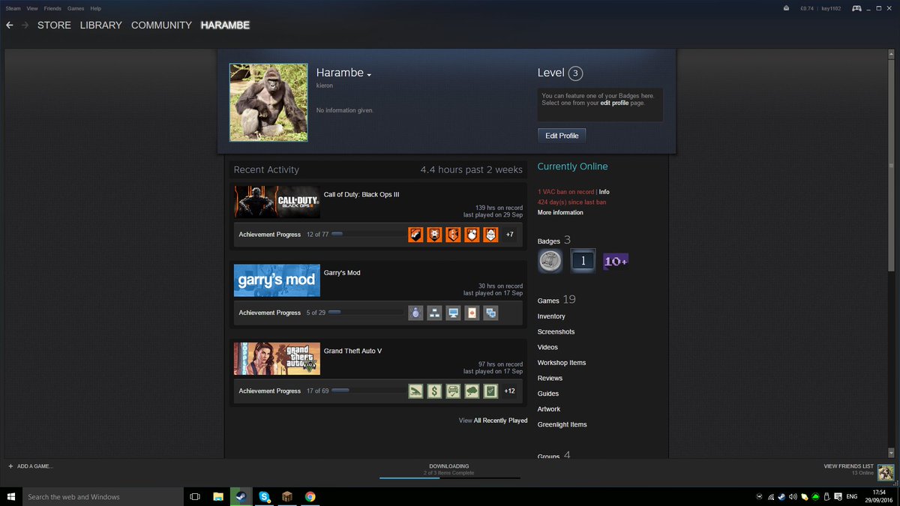This screenshot has width=900, height=506.
Task: Click the purple 10+ badge
Action: [616, 261]
